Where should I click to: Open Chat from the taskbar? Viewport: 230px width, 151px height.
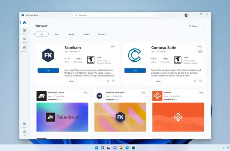pos(115,148)
